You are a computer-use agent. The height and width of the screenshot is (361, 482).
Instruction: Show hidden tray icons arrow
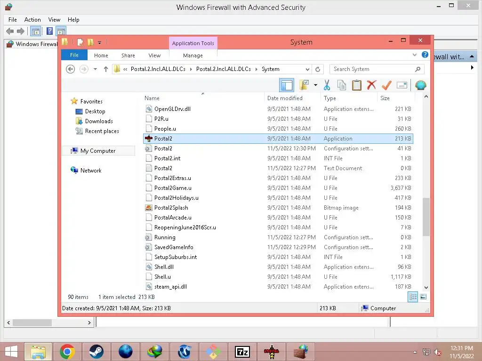point(415,352)
